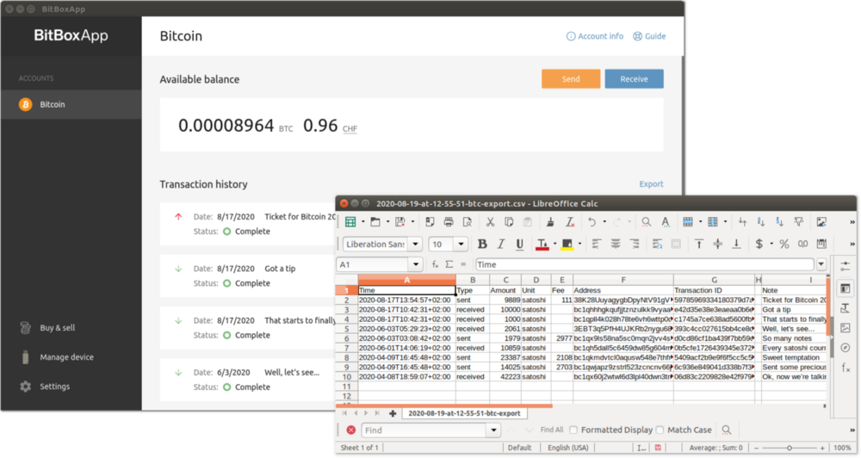Click the Copy icon in Calc toolbar
Image resolution: width=861 pixels, height=458 pixels.
click(x=509, y=222)
